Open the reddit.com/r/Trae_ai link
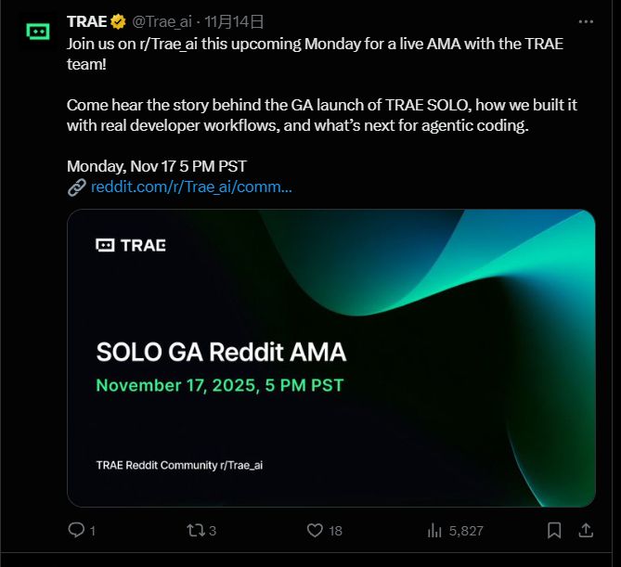This screenshot has width=621, height=567. tap(191, 187)
